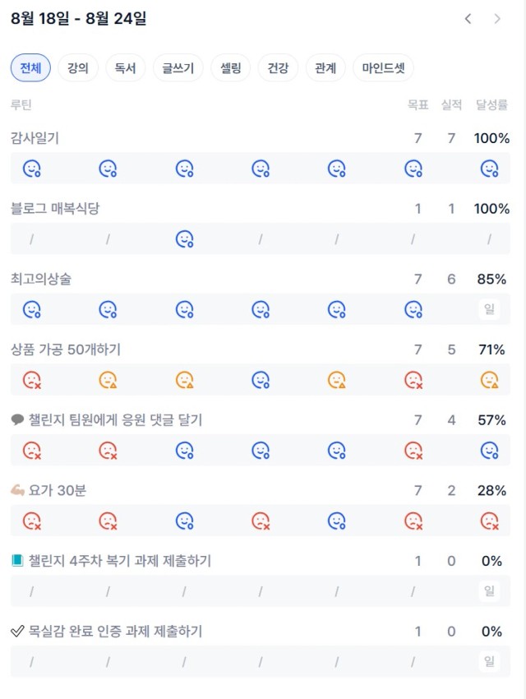526x699 pixels.
Task: Click last orange face in 상품 가공 50개하기 row
Action: [490, 380]
